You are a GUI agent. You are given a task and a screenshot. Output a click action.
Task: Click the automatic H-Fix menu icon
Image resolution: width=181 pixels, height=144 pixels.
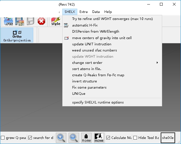(66, 25)
